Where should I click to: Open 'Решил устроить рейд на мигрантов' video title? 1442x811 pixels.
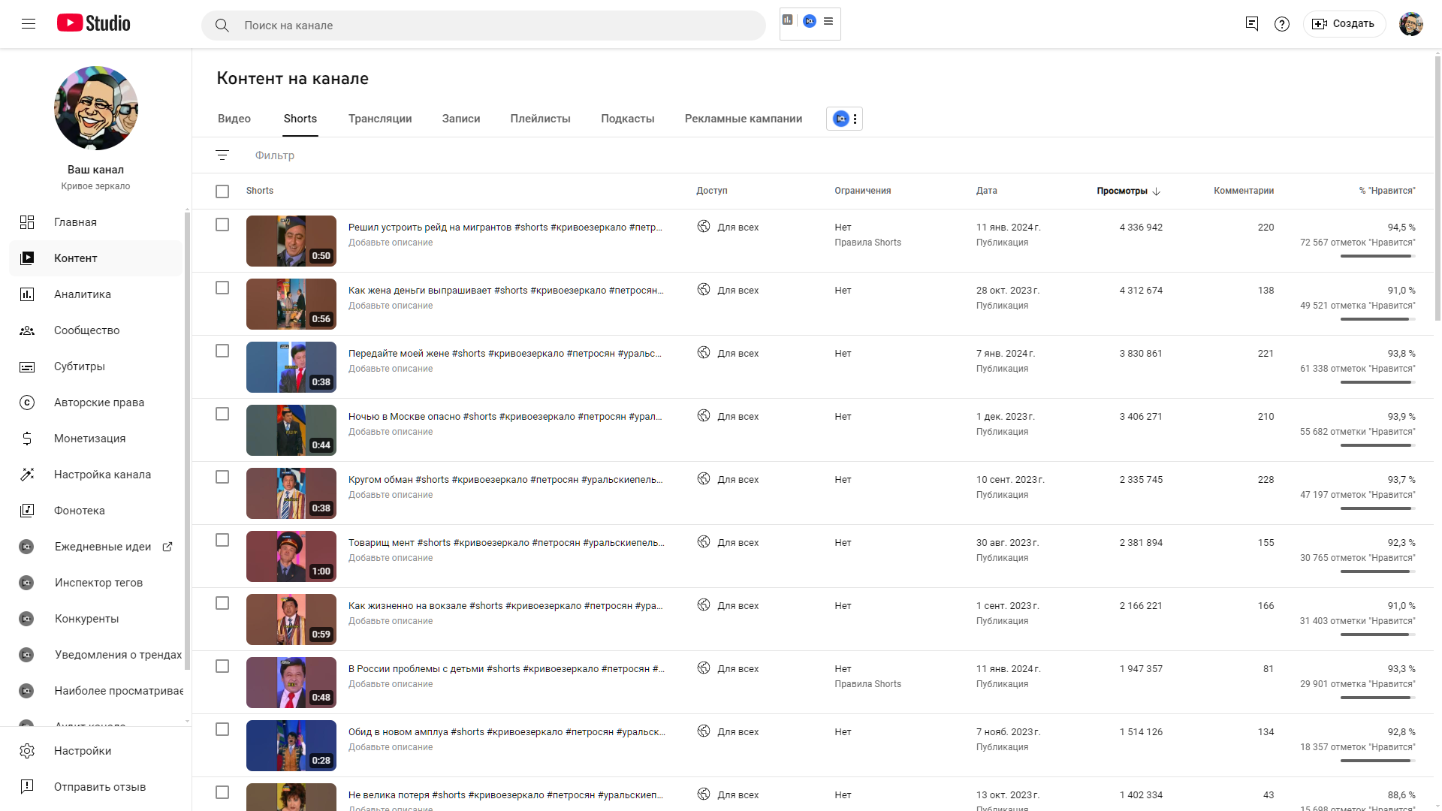(505, 228)
